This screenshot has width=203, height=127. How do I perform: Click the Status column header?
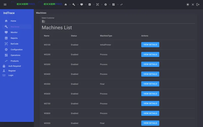74,36
